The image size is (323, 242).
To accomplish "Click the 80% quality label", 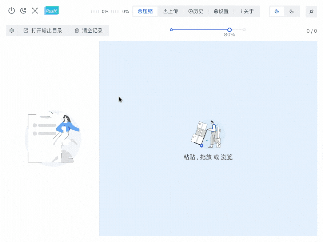I will [x=230, y=35].
